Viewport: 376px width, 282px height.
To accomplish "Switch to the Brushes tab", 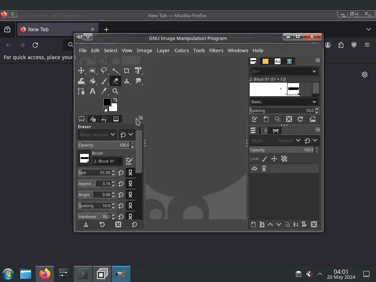I will click(x=253, y=61).
